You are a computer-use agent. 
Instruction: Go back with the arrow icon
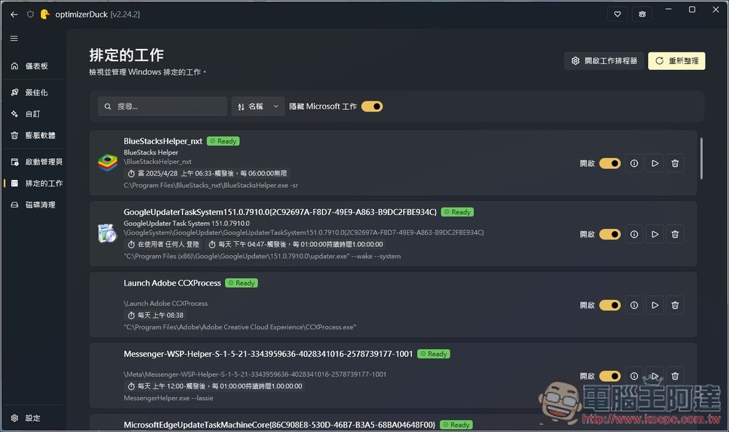(x=14, y=15)
